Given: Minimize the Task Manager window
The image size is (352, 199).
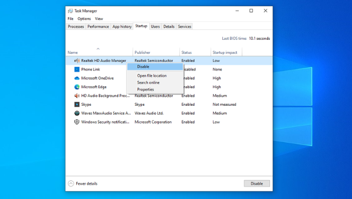Looking at the screenshot, I should click(237, 11).
